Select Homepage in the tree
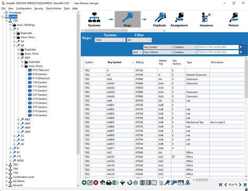Viewport: 248px width, 191px height. (x=15, y=13)
